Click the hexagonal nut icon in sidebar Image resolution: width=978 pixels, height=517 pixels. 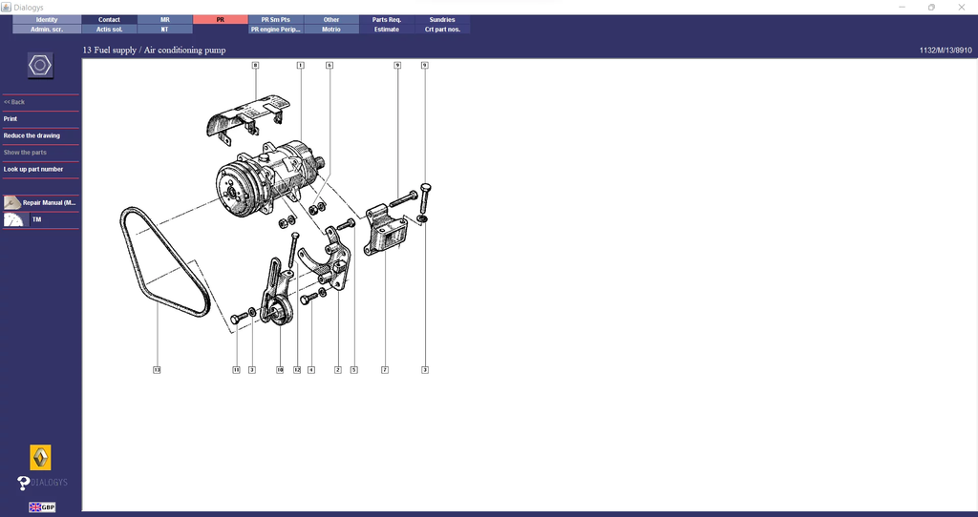40,66
